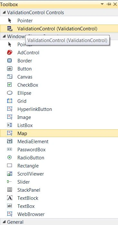Click the ValidationControl Controls header text
118x225 pixels.
(x=35, y=13)
